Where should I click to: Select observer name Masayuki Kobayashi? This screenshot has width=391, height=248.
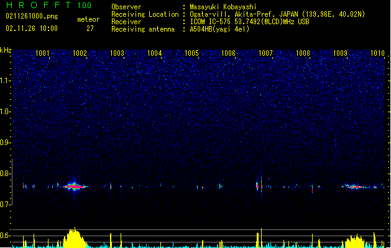[x=223, y=7]
